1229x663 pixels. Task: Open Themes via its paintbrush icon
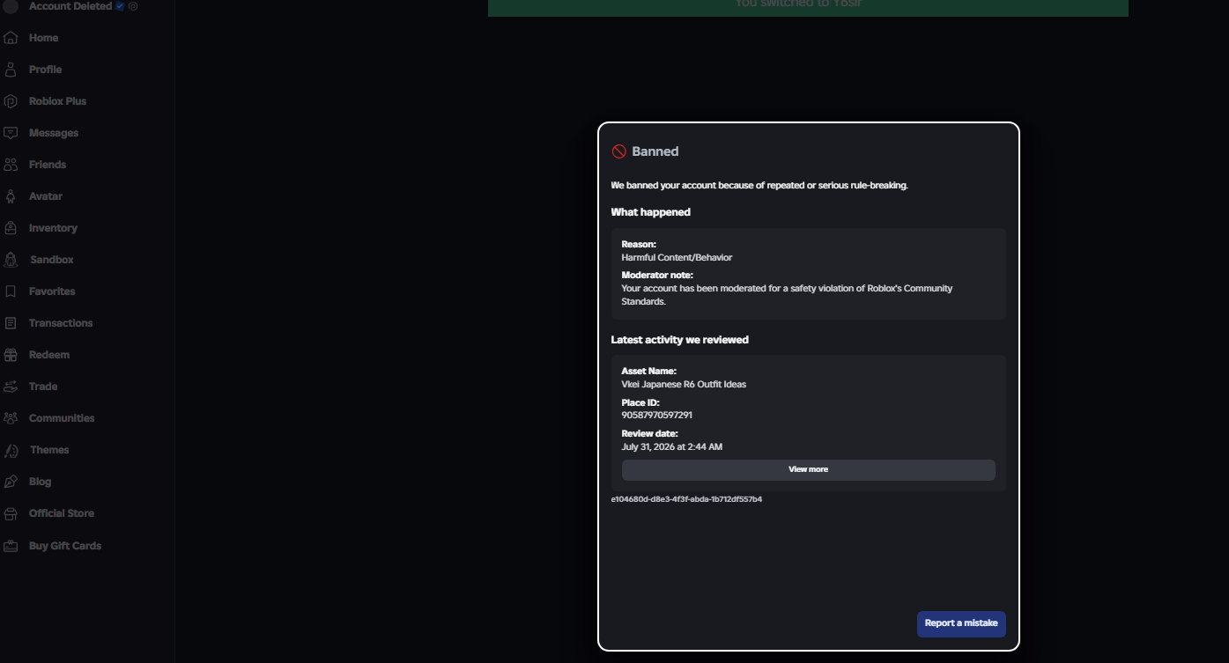[x=11, y=450]
